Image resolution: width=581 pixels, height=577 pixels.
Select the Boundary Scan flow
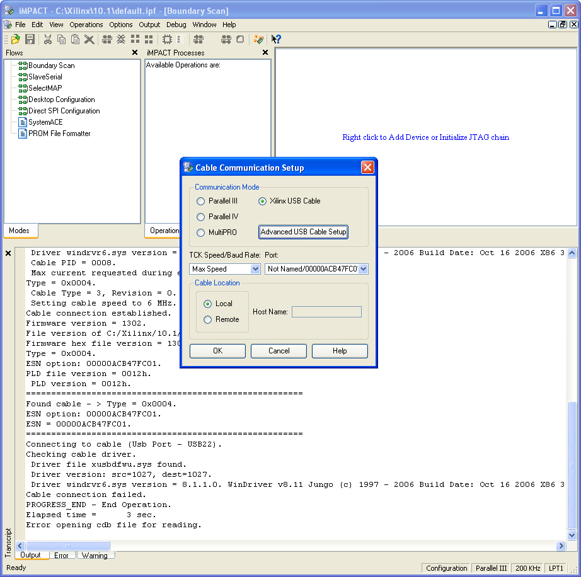pos(52,66)
